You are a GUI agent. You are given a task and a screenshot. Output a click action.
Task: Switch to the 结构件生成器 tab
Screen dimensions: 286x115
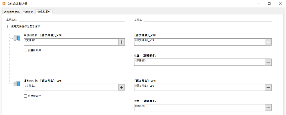pos(12,12)
